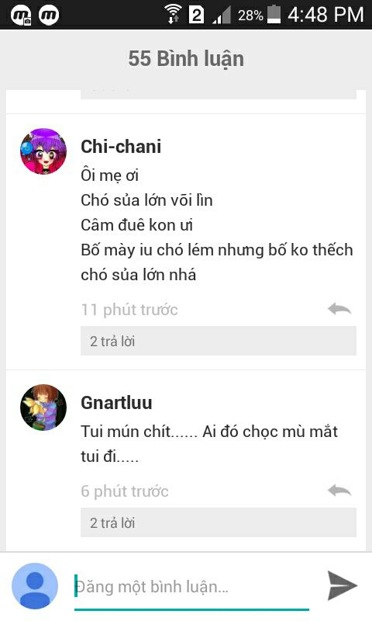
Task: Open Chi-chani's profile avatar
Action: pos(43,151)
